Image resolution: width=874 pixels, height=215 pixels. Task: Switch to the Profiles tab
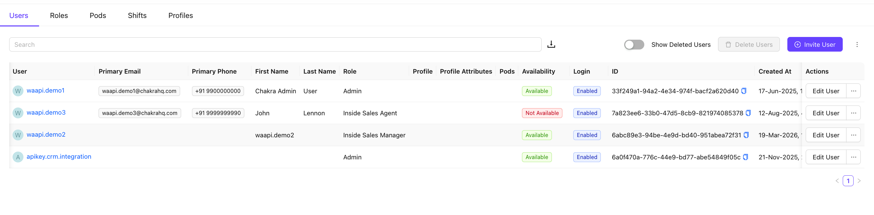pyautogui.click(x=181, y=16)
